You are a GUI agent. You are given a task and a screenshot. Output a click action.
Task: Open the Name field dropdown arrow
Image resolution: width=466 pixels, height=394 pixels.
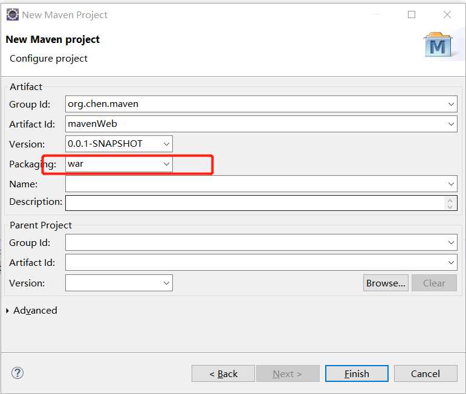(x=451, y=184)
